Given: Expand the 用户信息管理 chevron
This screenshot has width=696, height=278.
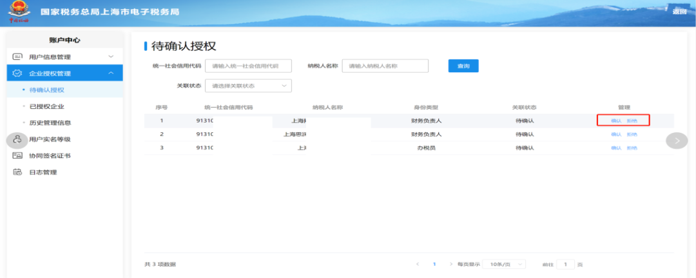Looking at the screenshot, I should click(x=111, y=57).
